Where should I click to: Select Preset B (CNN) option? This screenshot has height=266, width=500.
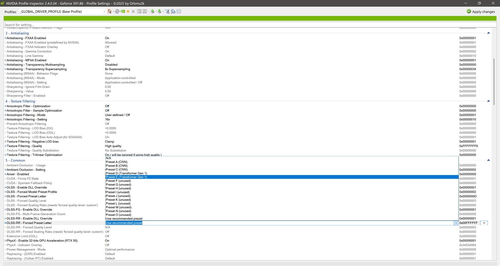(282, 166)
